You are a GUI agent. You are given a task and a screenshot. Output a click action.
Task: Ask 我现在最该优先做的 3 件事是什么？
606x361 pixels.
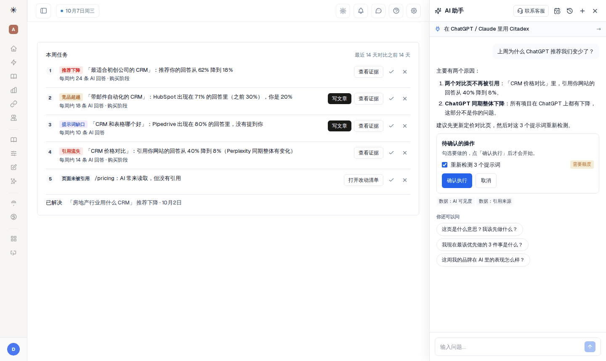482,245
